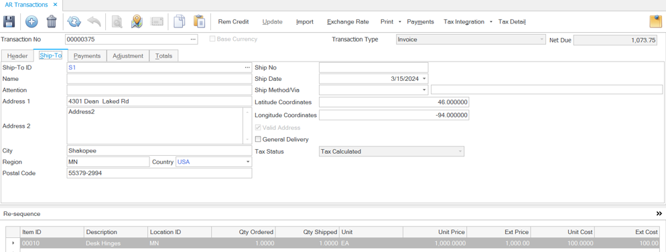Open the Transaction Type dropdown
Viewport: 666px width, 252px height.
(x=541, y=39)
